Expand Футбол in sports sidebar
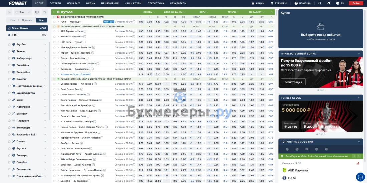The image size is (367, 183). [x=45, y=44]
